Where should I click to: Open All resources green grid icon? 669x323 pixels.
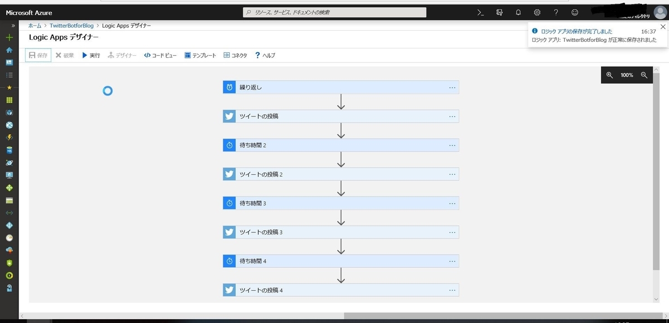point(9,100)
